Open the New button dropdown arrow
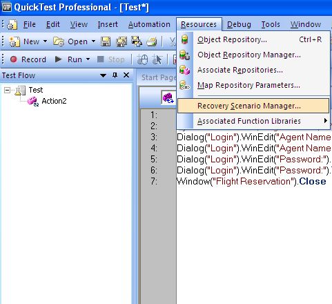The width and height of the screenshot is (332, 304). point(45,41)
